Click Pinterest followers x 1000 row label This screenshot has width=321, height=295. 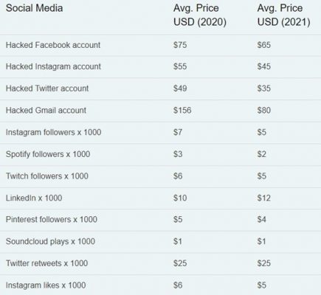click(x=52, y=219)
